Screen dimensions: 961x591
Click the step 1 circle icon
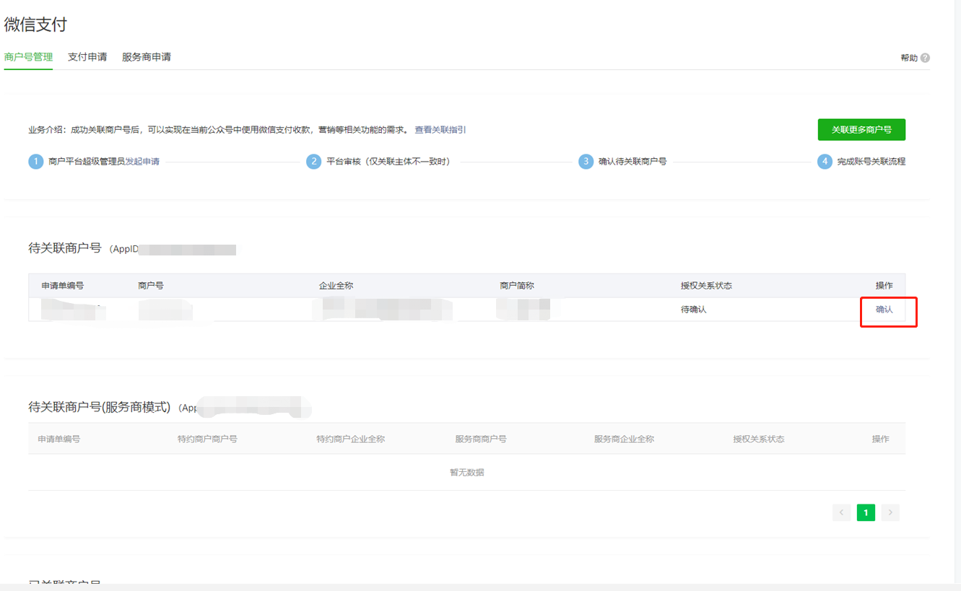[x=36, y=162]
